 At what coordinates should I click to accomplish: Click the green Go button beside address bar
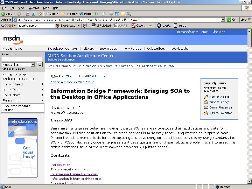coord(231,20)
